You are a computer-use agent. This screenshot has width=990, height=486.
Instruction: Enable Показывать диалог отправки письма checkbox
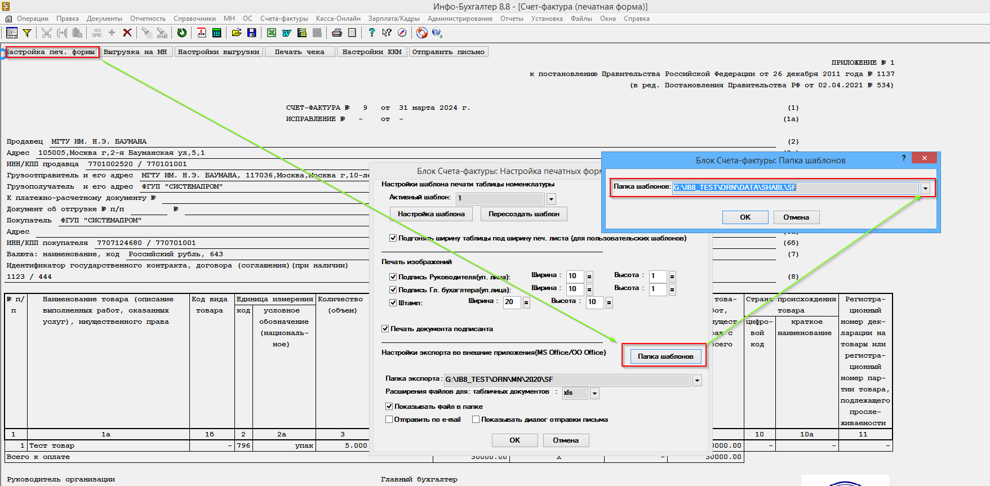point(476,420)
